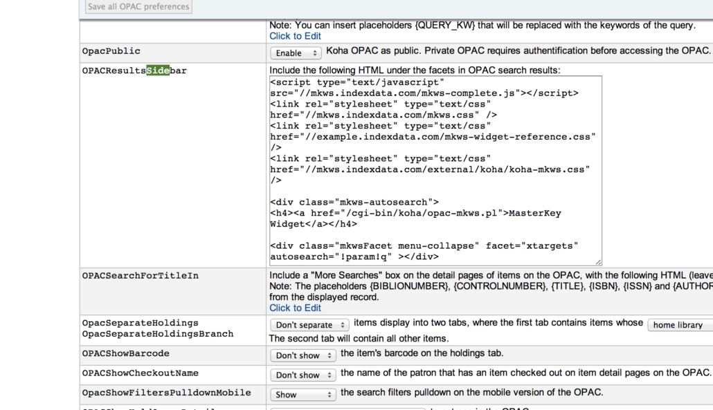Click "The second tab will contain all other items" text
The image size is (713, 410).
pos(359,339)
